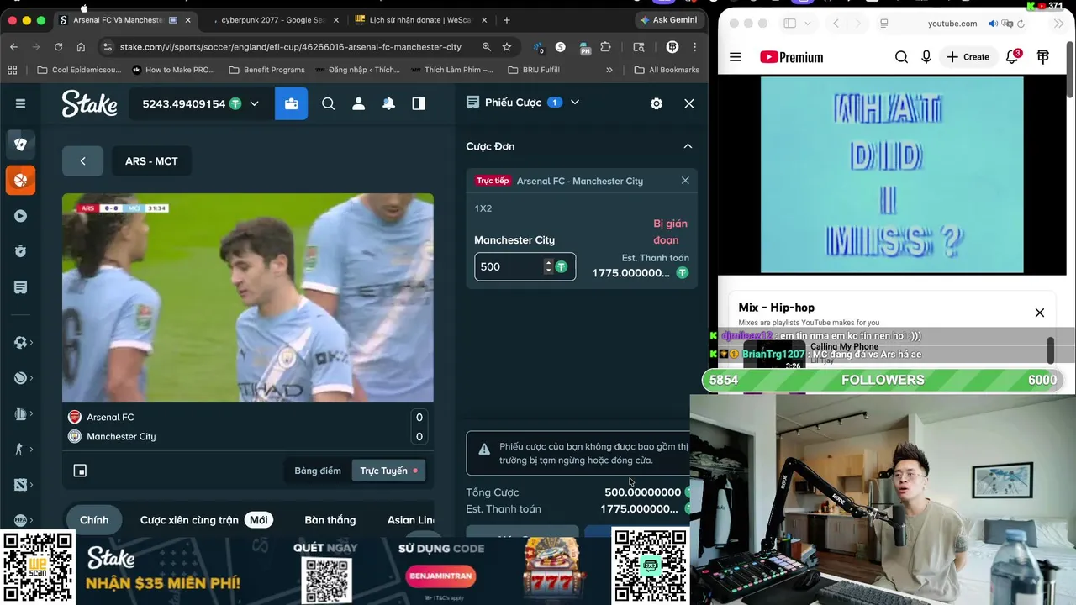Bookmark the Stake page with the star icon
Image resolution: width=1076 pixels, height=605 pixels.
point(507,47)
